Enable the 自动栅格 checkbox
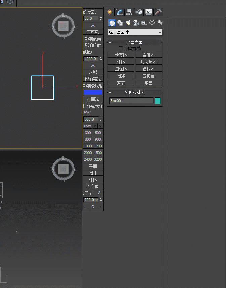 [x=121, y=48]
